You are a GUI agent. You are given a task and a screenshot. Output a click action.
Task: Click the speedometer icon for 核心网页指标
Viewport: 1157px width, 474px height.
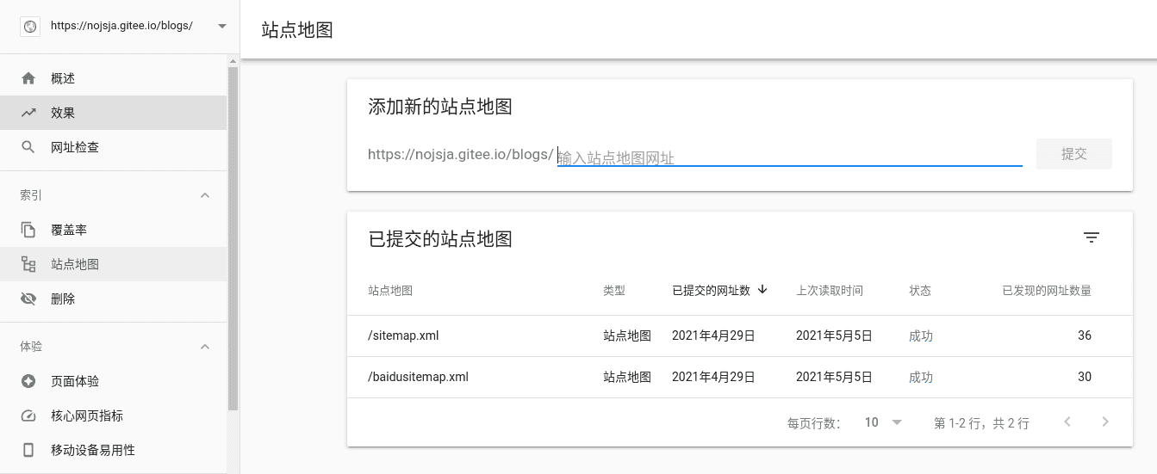coord(28,416)
